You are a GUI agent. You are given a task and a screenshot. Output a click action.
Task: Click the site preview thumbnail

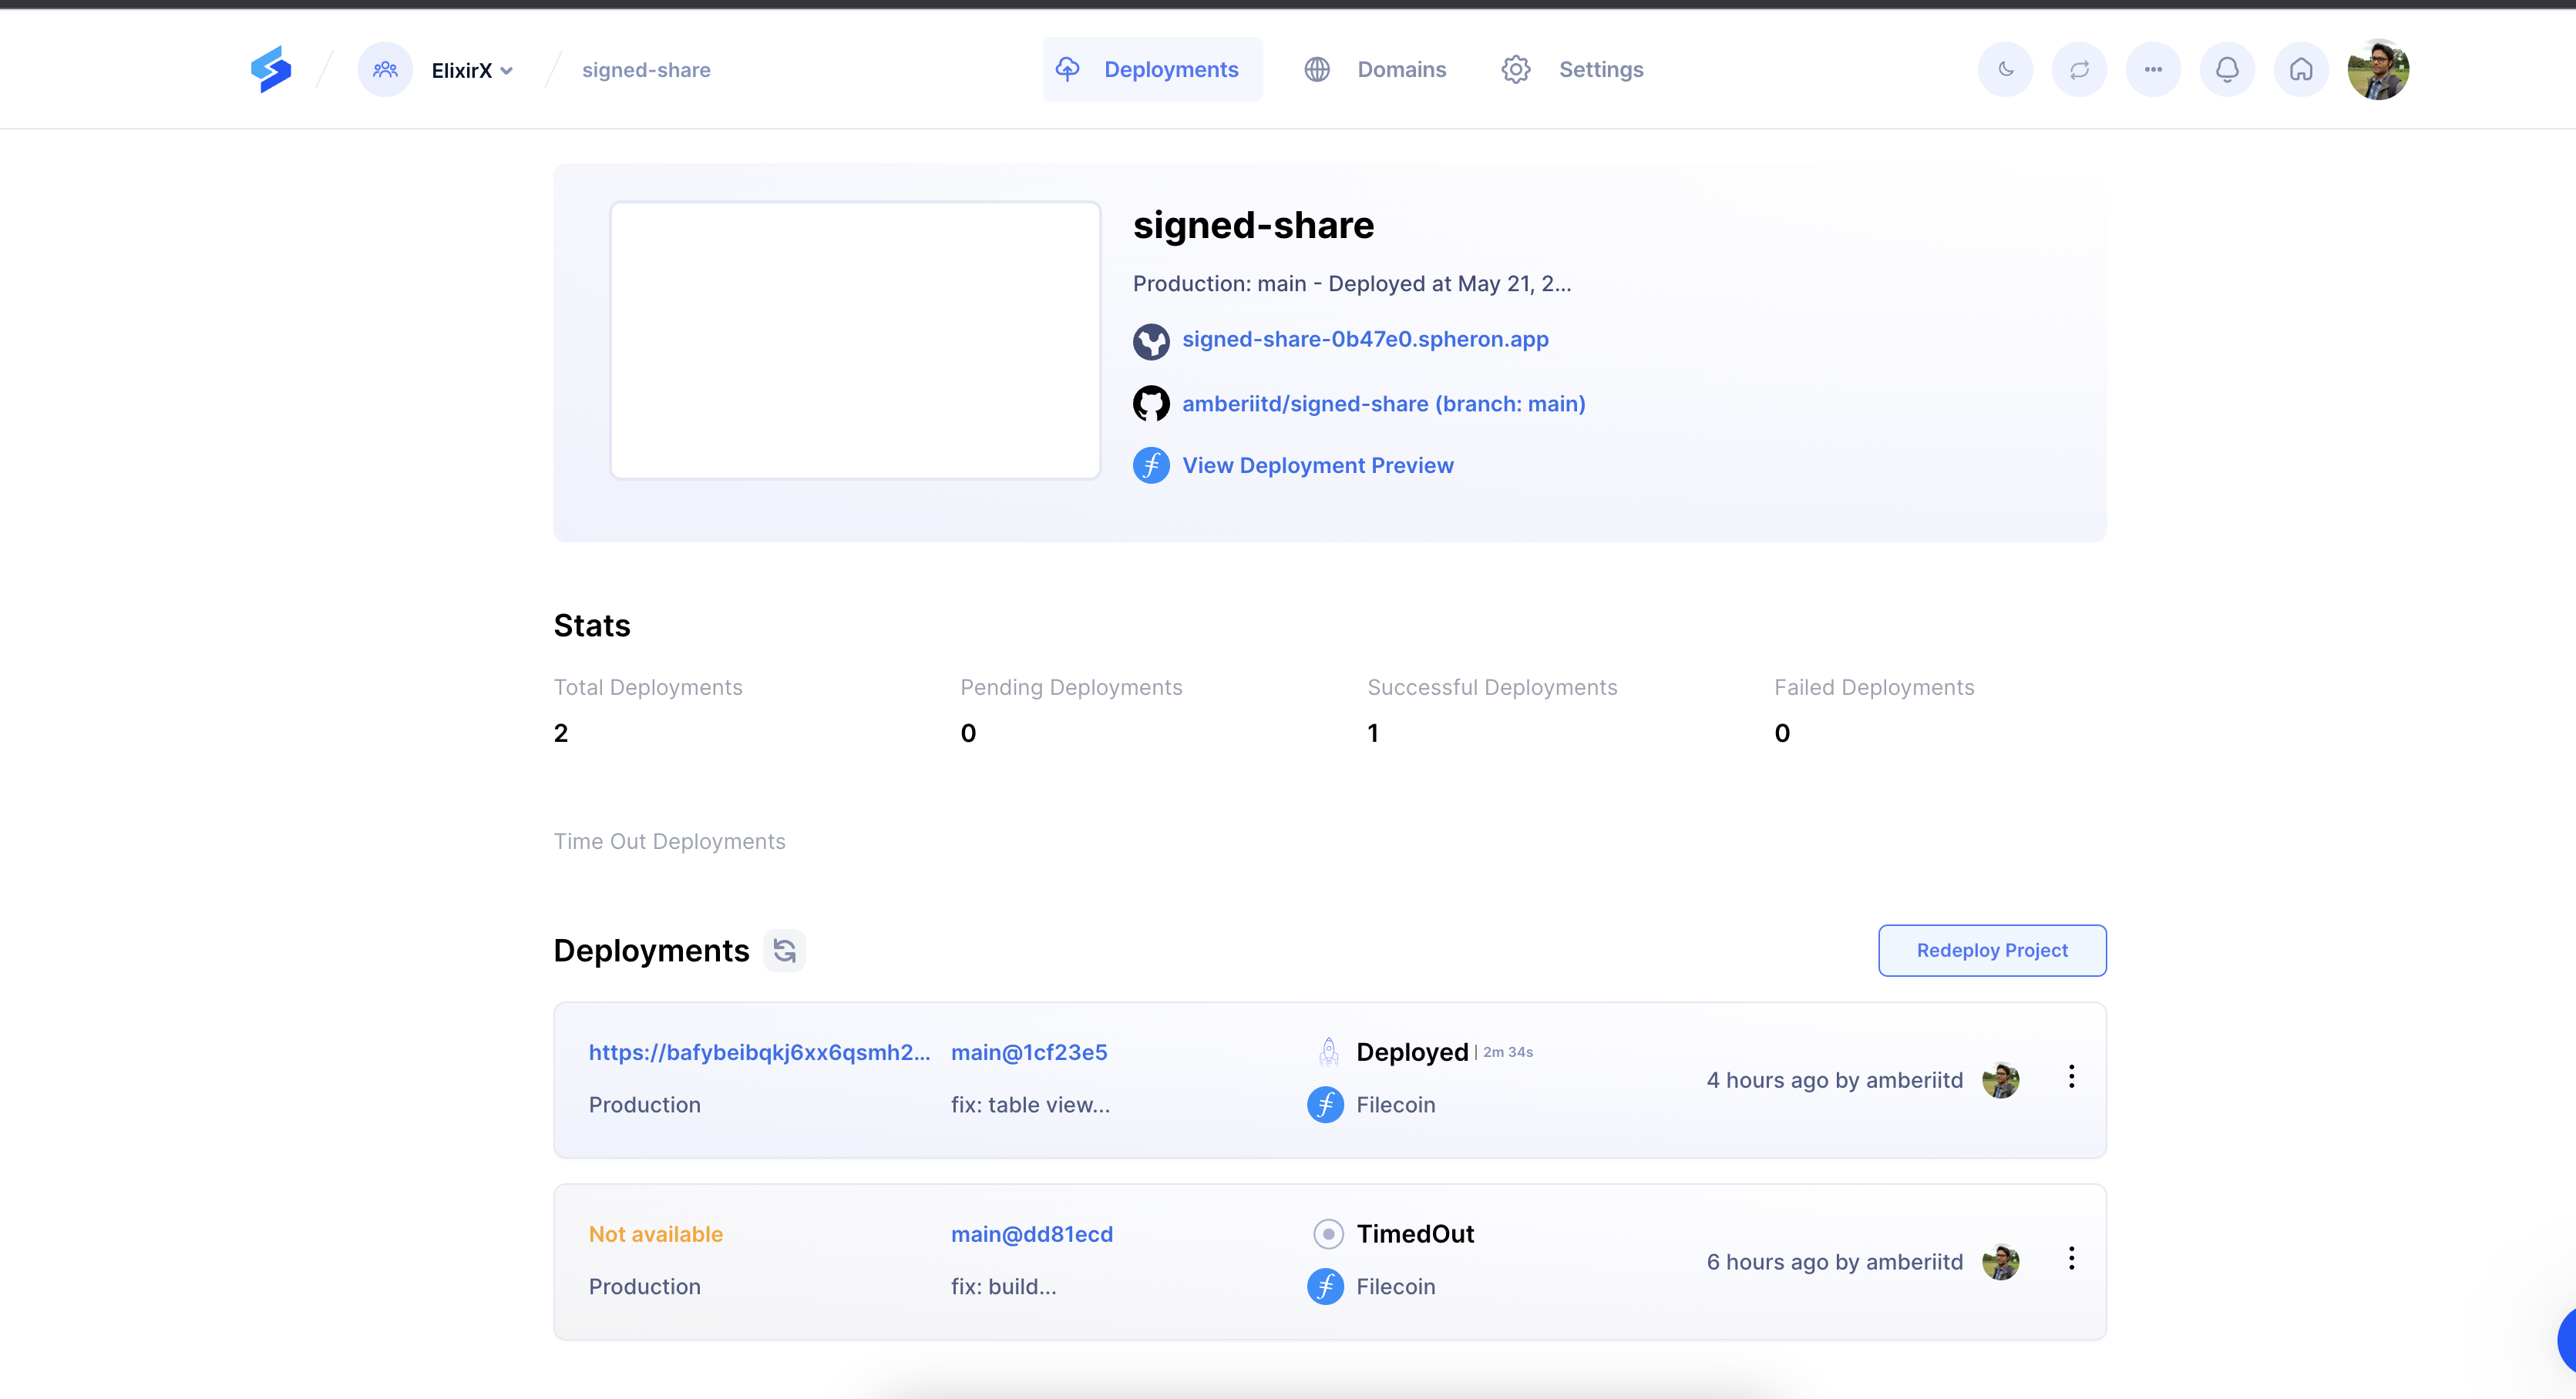(x=855, y=340)
